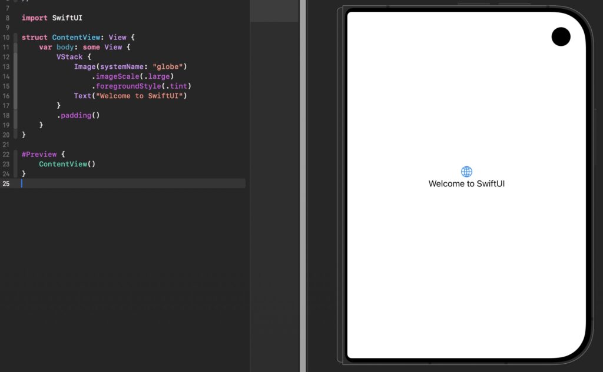Click the globe icon in the preview
The height and width of the screenshot is (372, 603).
[466, 171]
